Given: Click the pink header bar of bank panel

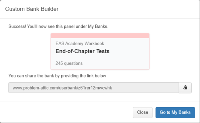Looking at the screenshot, I should [x=100, y=36].
